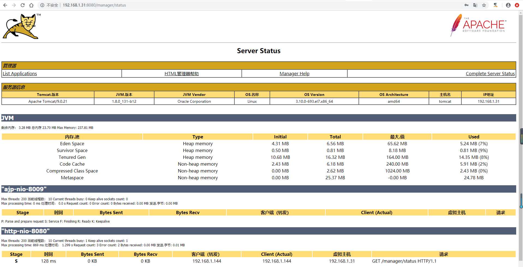Click the browser forward arrow

pos(14,5)
